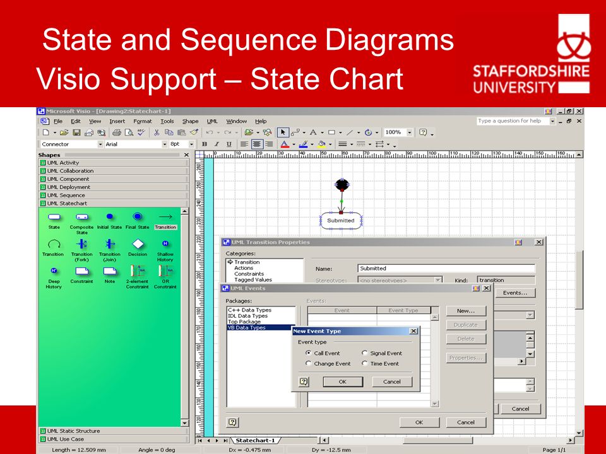Align text center

[x=257, y=144]
